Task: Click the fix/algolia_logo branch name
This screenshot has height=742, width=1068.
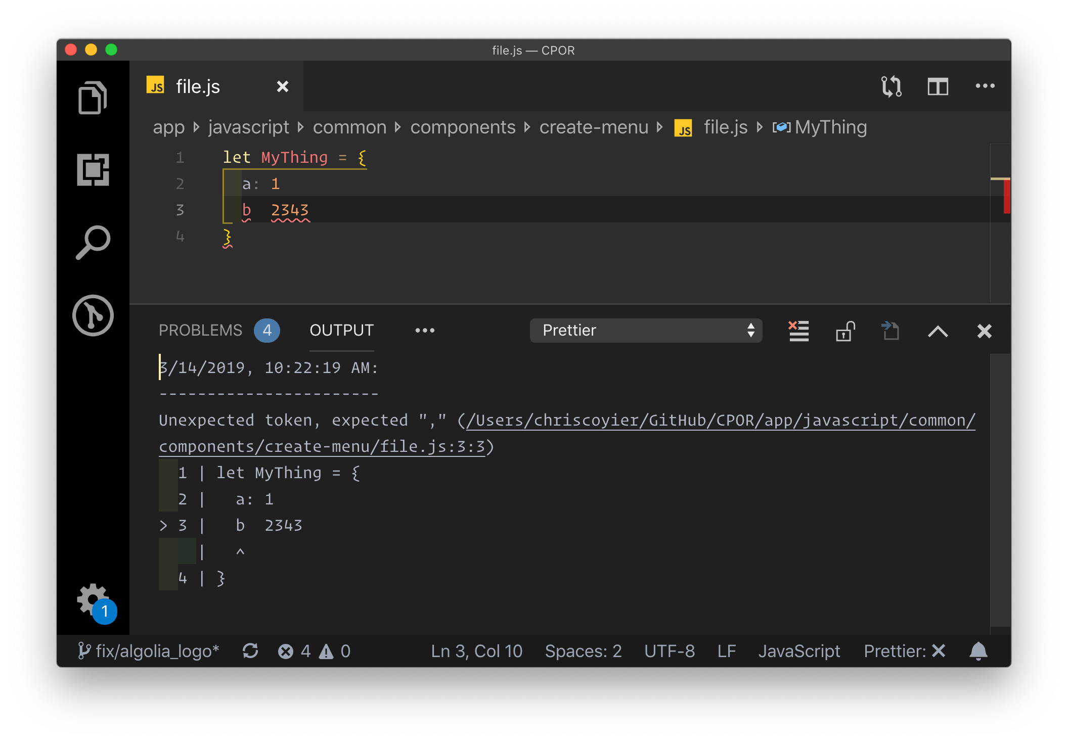Action: [156, 651]
